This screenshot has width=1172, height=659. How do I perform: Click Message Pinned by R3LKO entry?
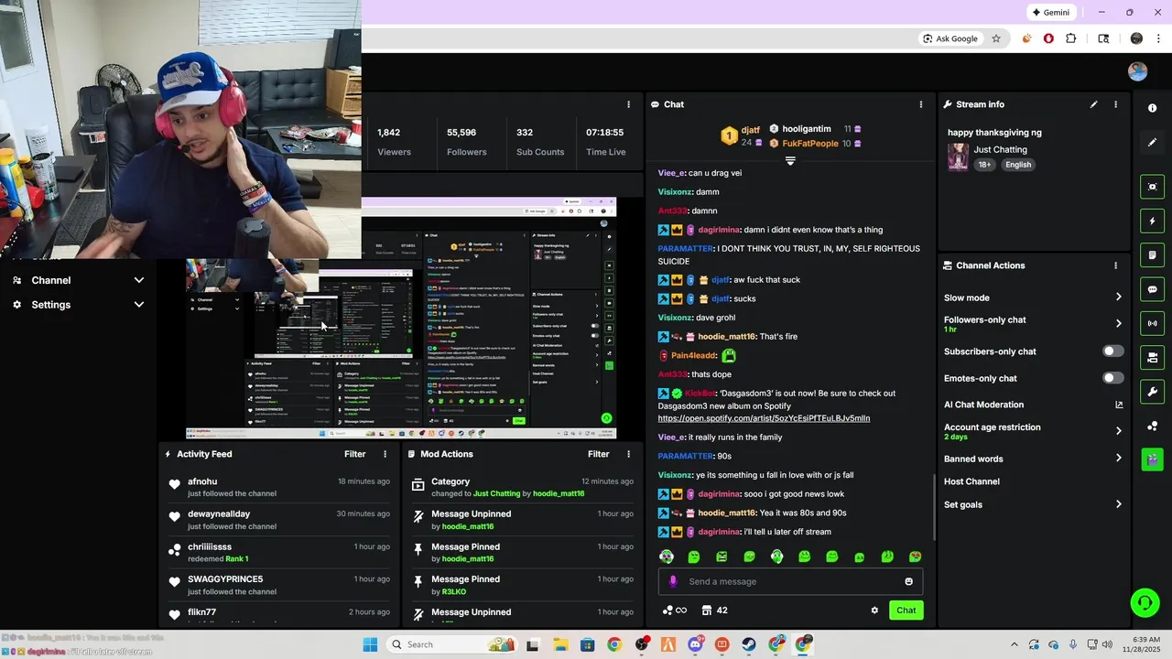pos(522,585)
